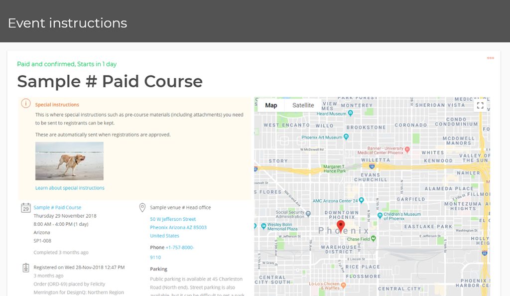Open Learn about special instructions link
The width and height of the screenshot is (510, 296).
coord(70,188)
